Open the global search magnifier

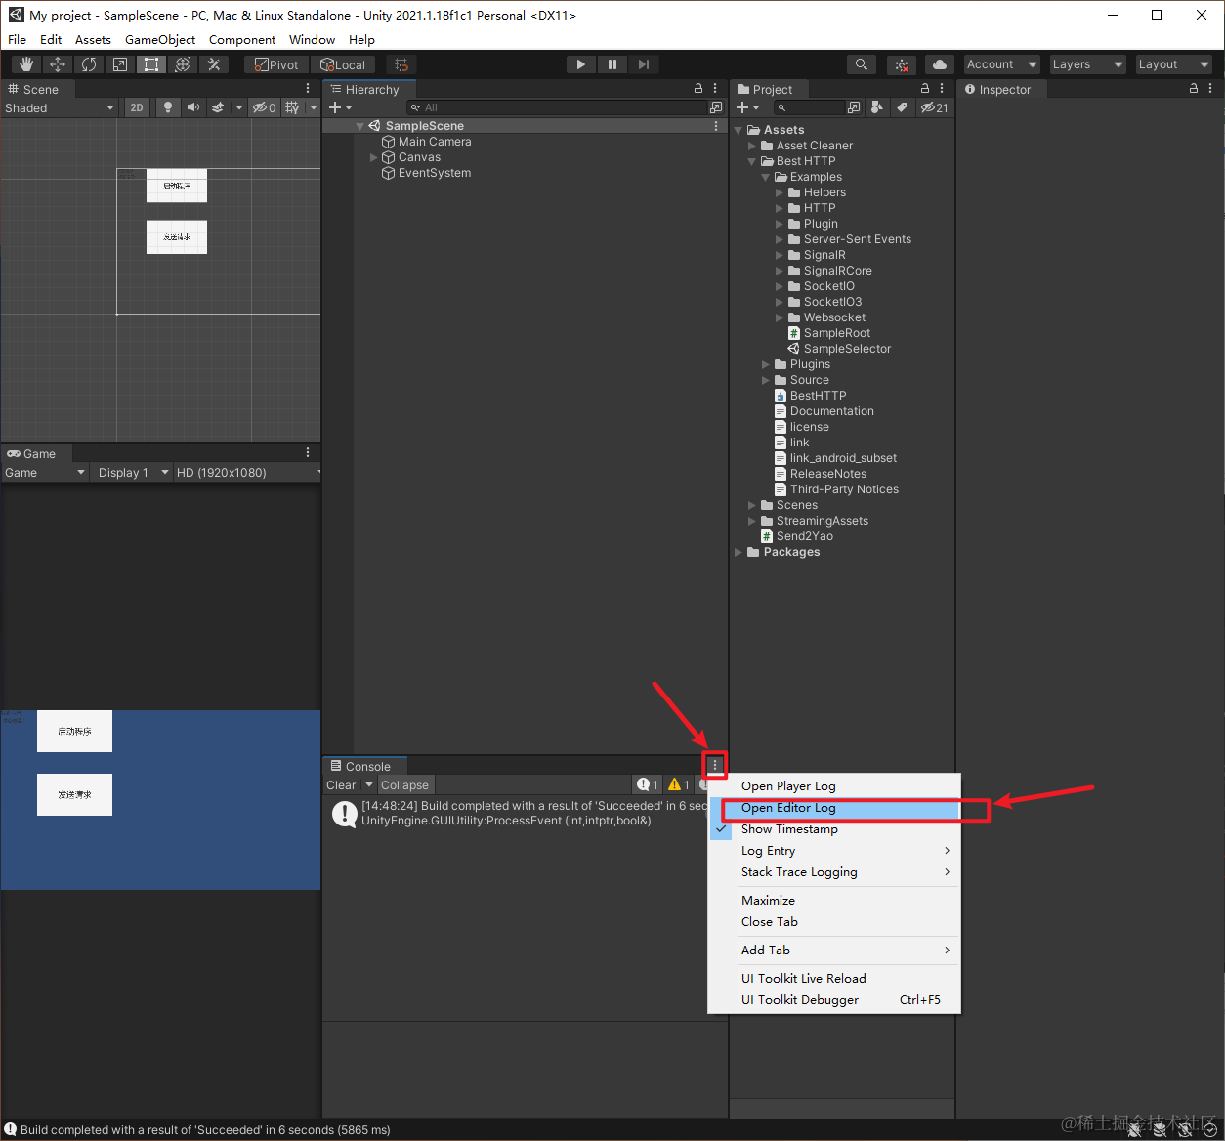[861, 64]
